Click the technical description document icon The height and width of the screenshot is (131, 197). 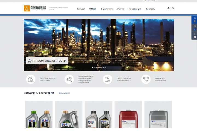coord(108,79)
